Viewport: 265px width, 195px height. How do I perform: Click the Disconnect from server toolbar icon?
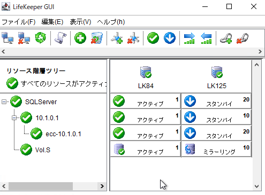[x=24, y=38]
